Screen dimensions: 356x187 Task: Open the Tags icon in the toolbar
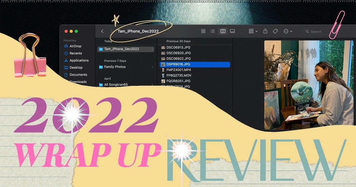275,31
